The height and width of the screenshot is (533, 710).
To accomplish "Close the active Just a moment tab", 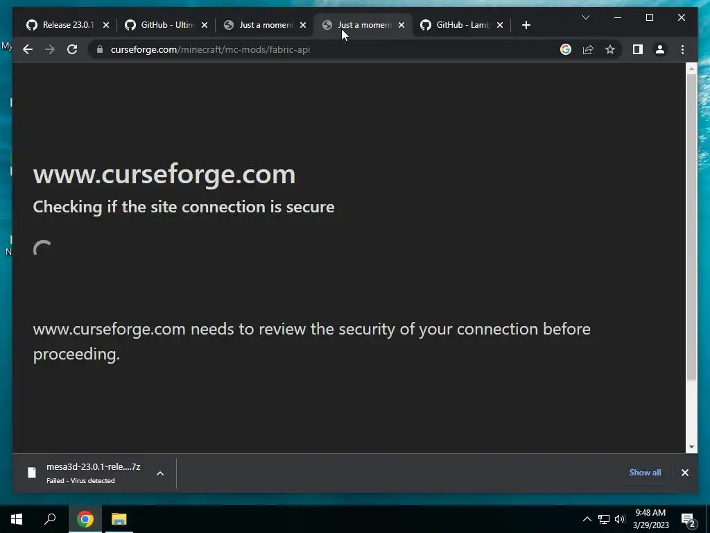I will pos(401,26).
